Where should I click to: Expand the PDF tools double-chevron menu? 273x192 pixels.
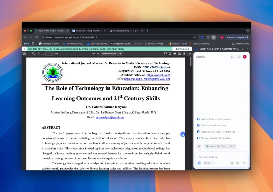click(189, 54)
